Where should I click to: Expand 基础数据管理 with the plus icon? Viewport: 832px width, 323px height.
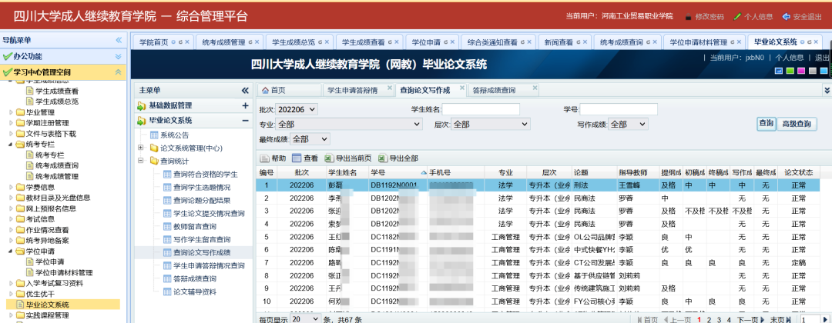pos(245,105)
